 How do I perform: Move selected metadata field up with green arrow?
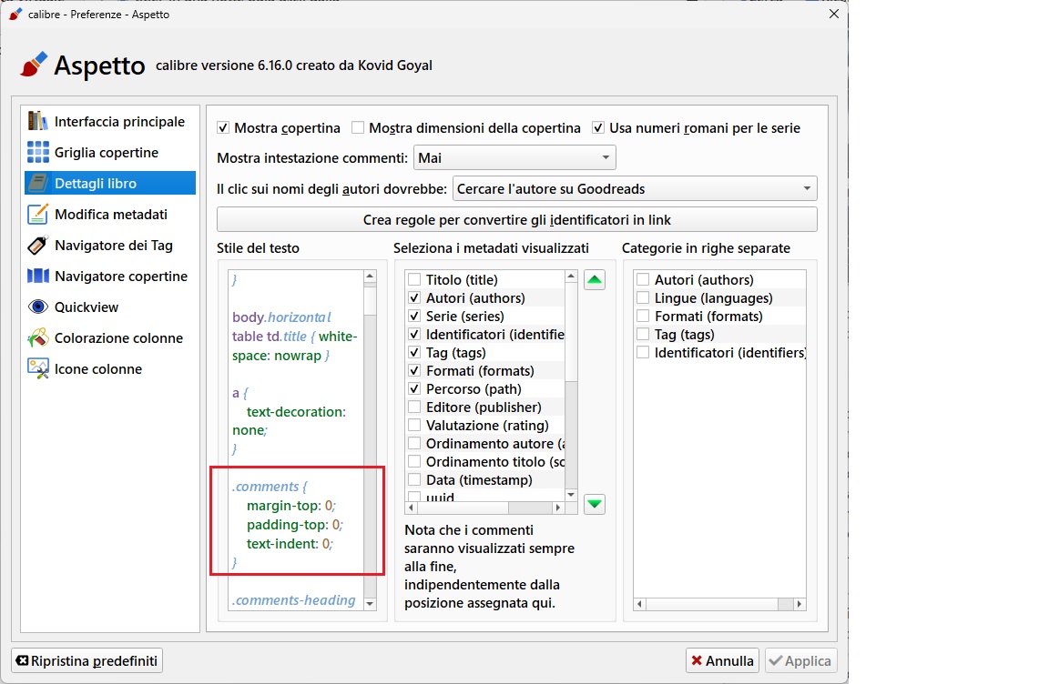coord(594,280)
